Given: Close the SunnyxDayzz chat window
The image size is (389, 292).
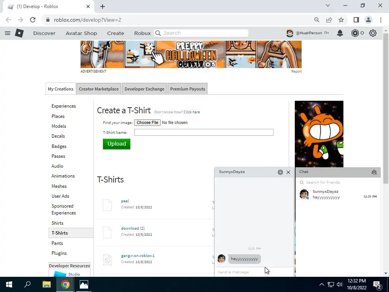Looking at the screenshot, I should pyautogui.click(x=288, y=172).
